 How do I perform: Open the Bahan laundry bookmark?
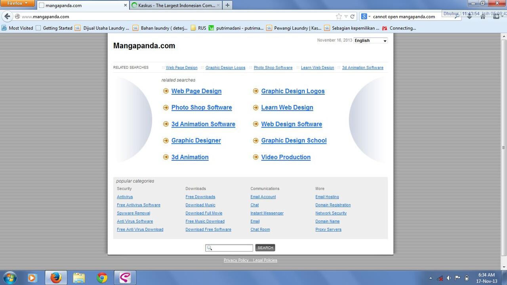[160, 28]
